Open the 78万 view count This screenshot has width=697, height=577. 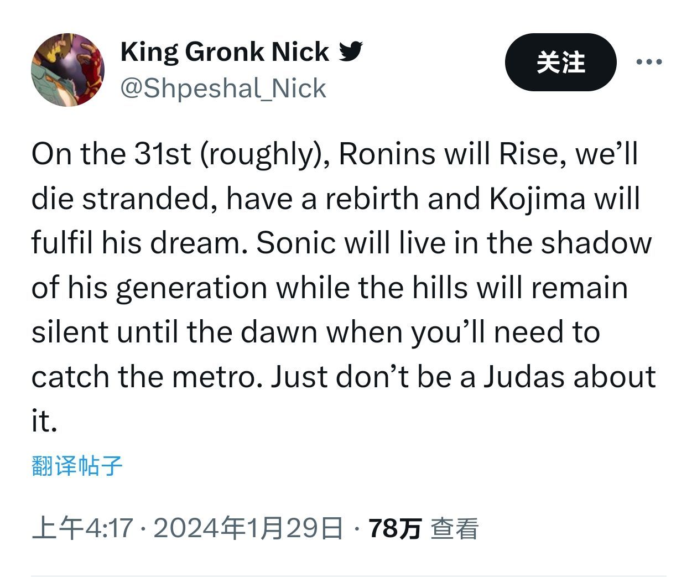pos(395,528)
